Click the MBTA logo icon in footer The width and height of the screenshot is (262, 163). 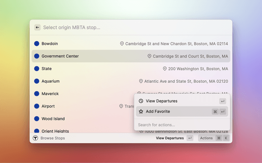[x=35, y=138]
